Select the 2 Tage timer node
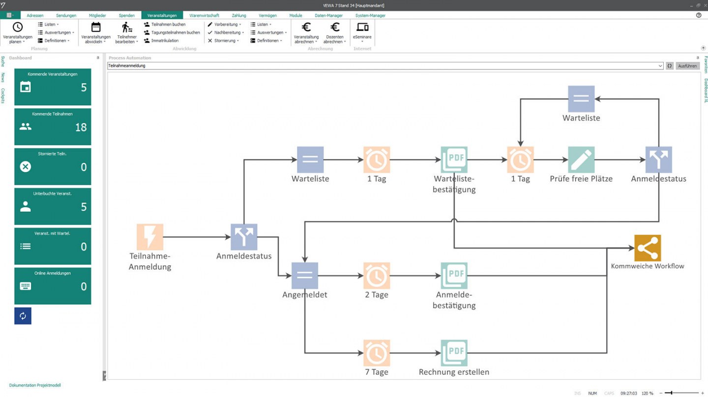The width and height of the screenshot is (708, 397). point(377,276)
